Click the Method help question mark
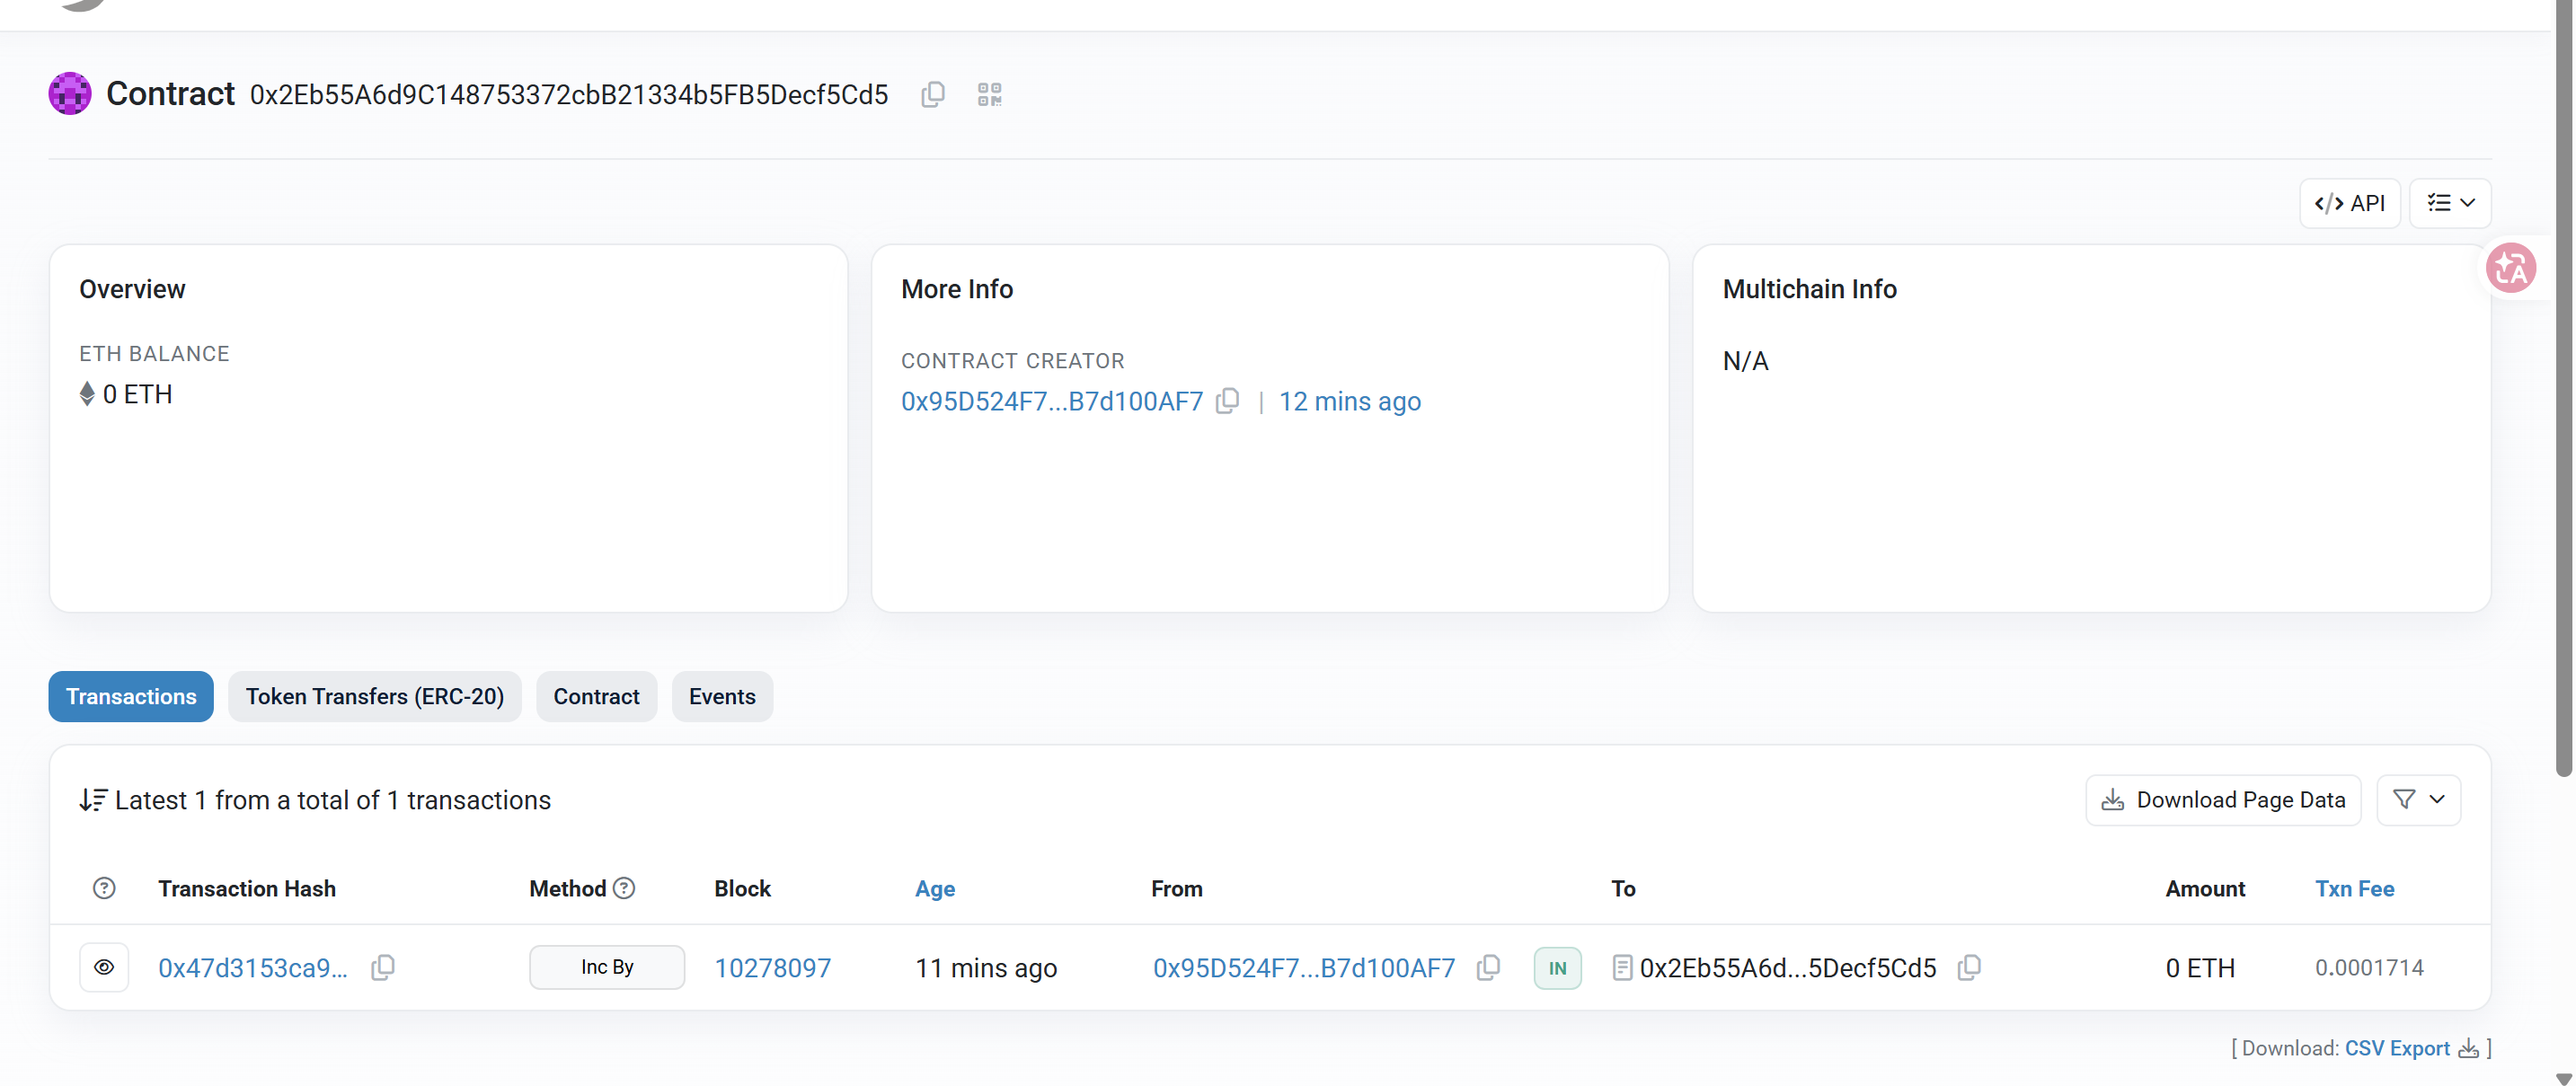Screen dimensions: 2576x1086 [624, 888]
